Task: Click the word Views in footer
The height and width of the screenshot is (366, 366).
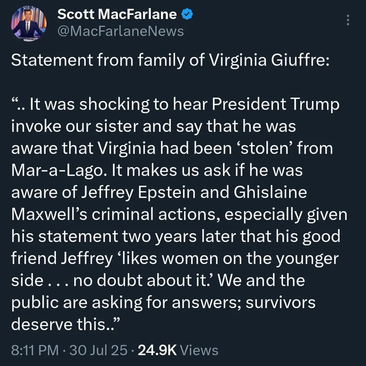Action: [x=200, y=350]
